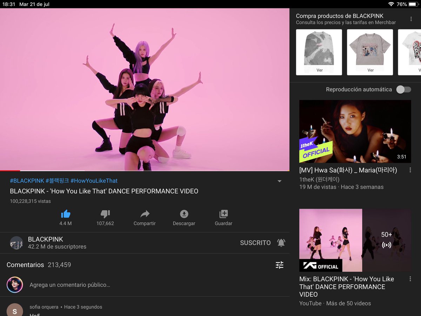Open the #블랙핑크 hashtag link
This screenshot has height=316, width=421.
click(57, 181)
